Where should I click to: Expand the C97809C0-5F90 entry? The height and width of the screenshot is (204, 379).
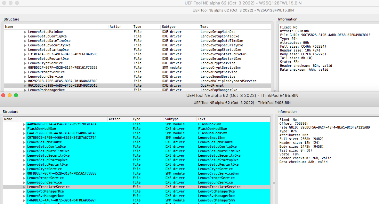24,138
